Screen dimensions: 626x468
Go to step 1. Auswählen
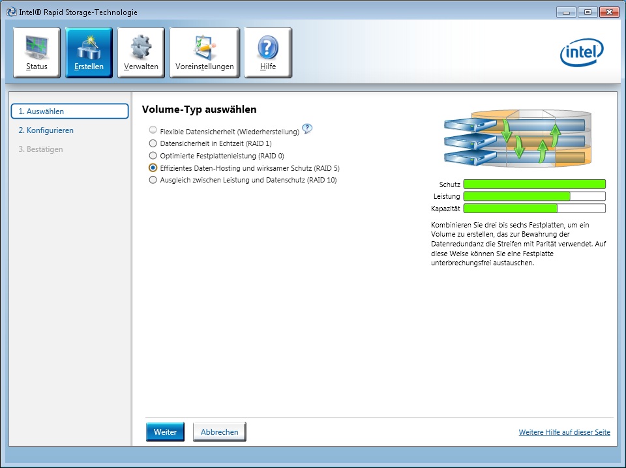70,111
